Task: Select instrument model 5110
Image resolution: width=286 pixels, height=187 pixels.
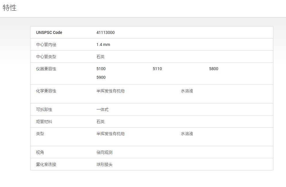Action: [x=158, y=69]
